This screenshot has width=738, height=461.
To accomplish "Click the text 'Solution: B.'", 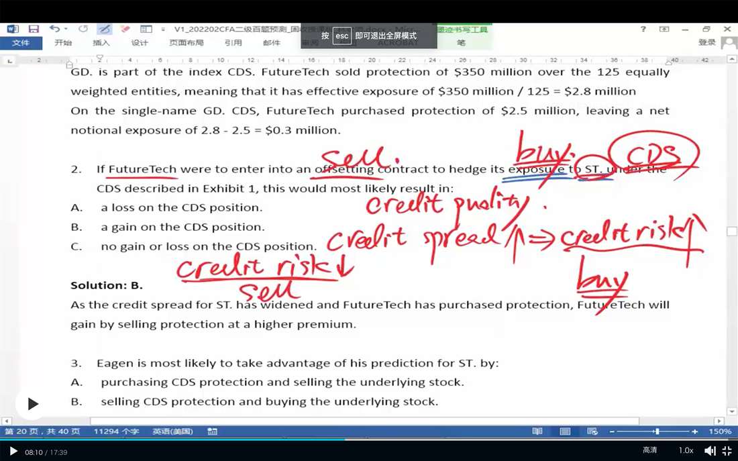I will pyautogui.click(x=107, y=285).
